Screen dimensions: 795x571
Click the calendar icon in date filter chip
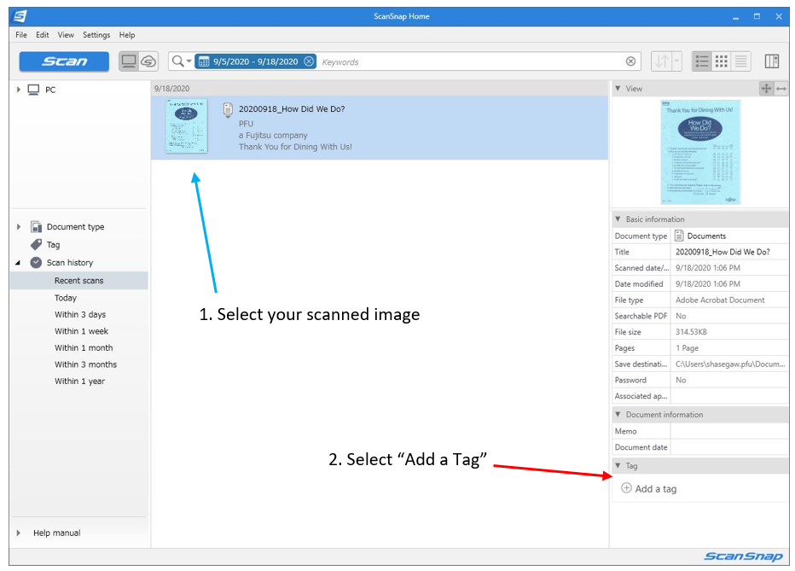pos(204,61)
